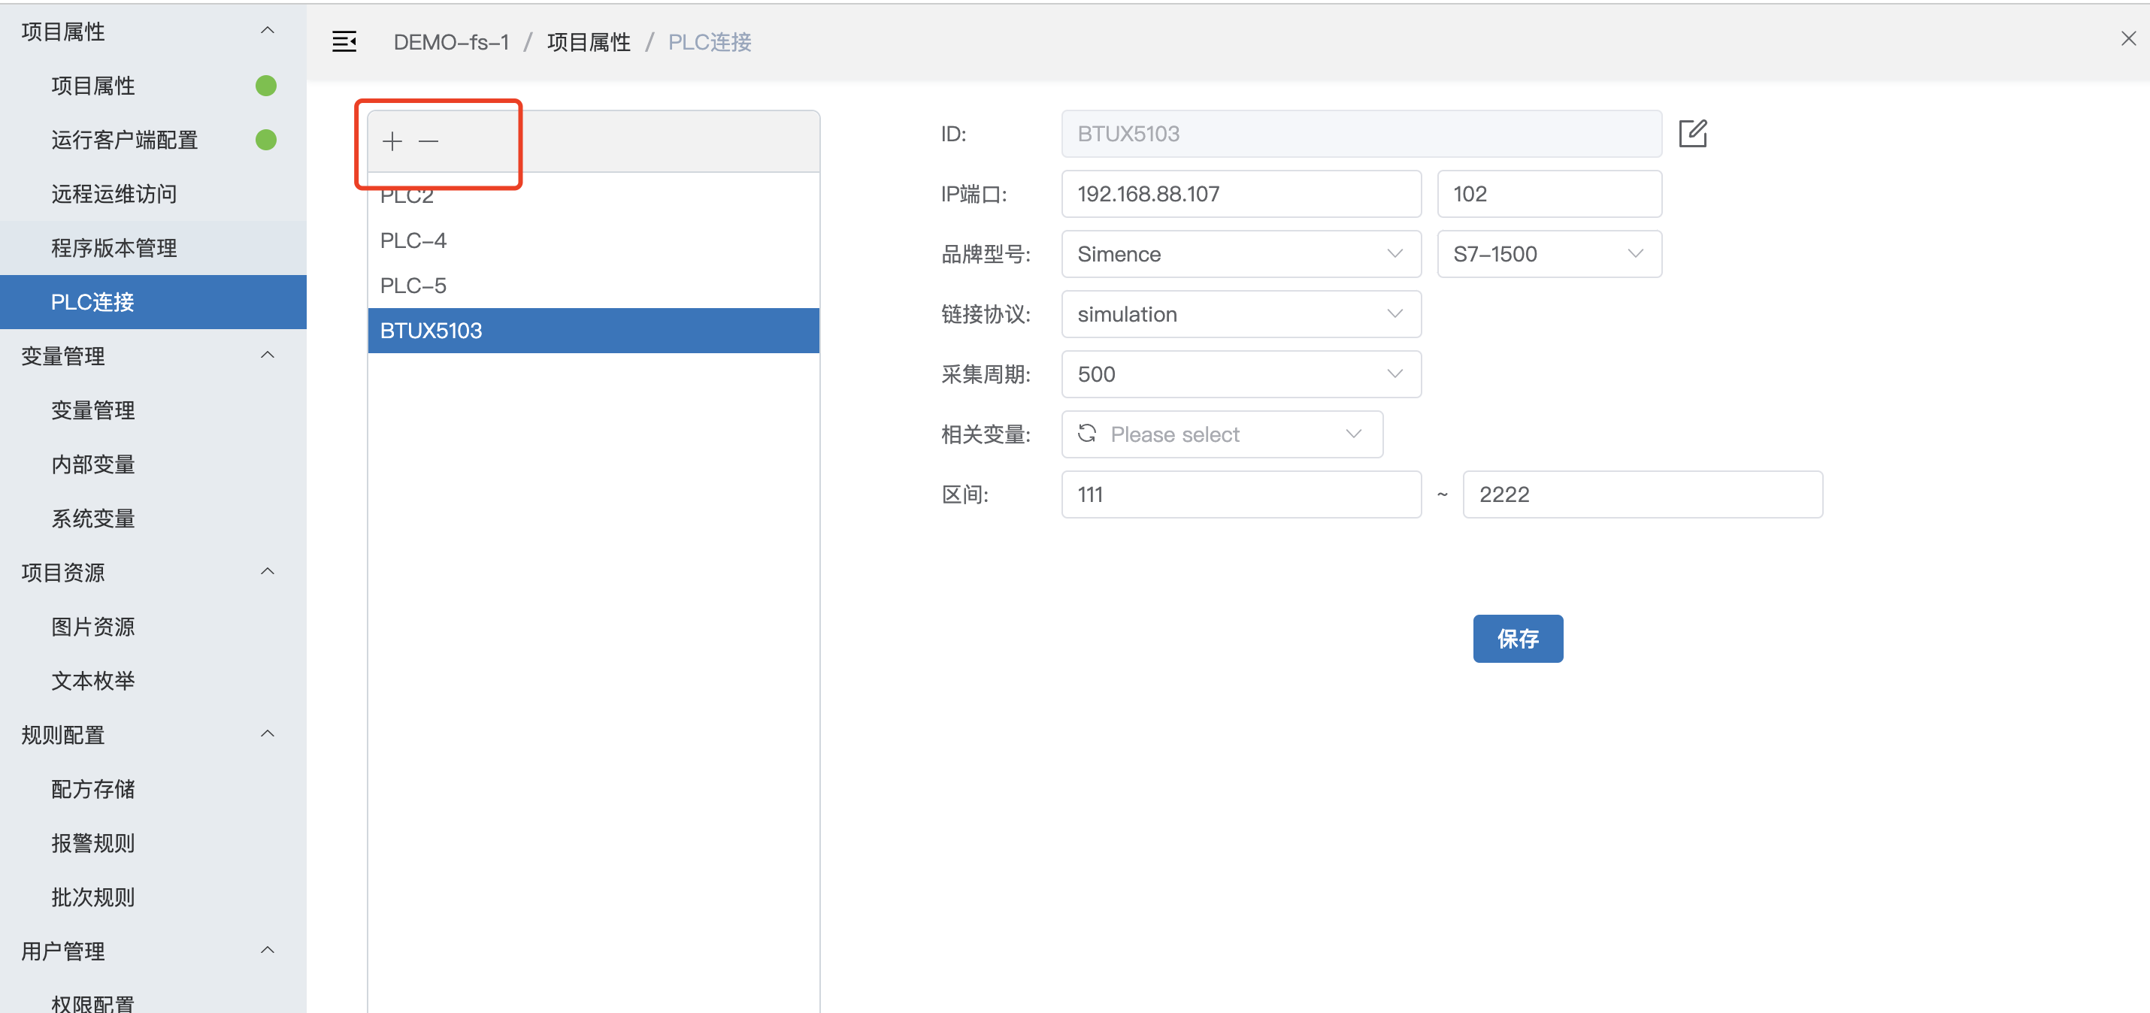This screenshot has height=1013, width=2150.
Task: Click green status dot beside 项目属性
Action: [x=265, y=86]
